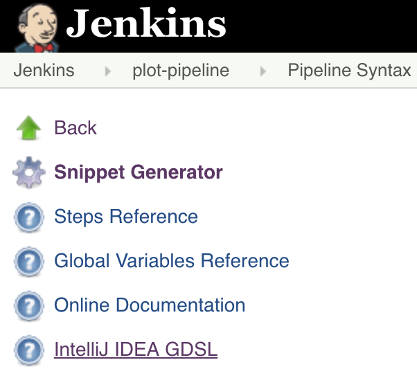Open the Back link

click(x=76, y=127)
